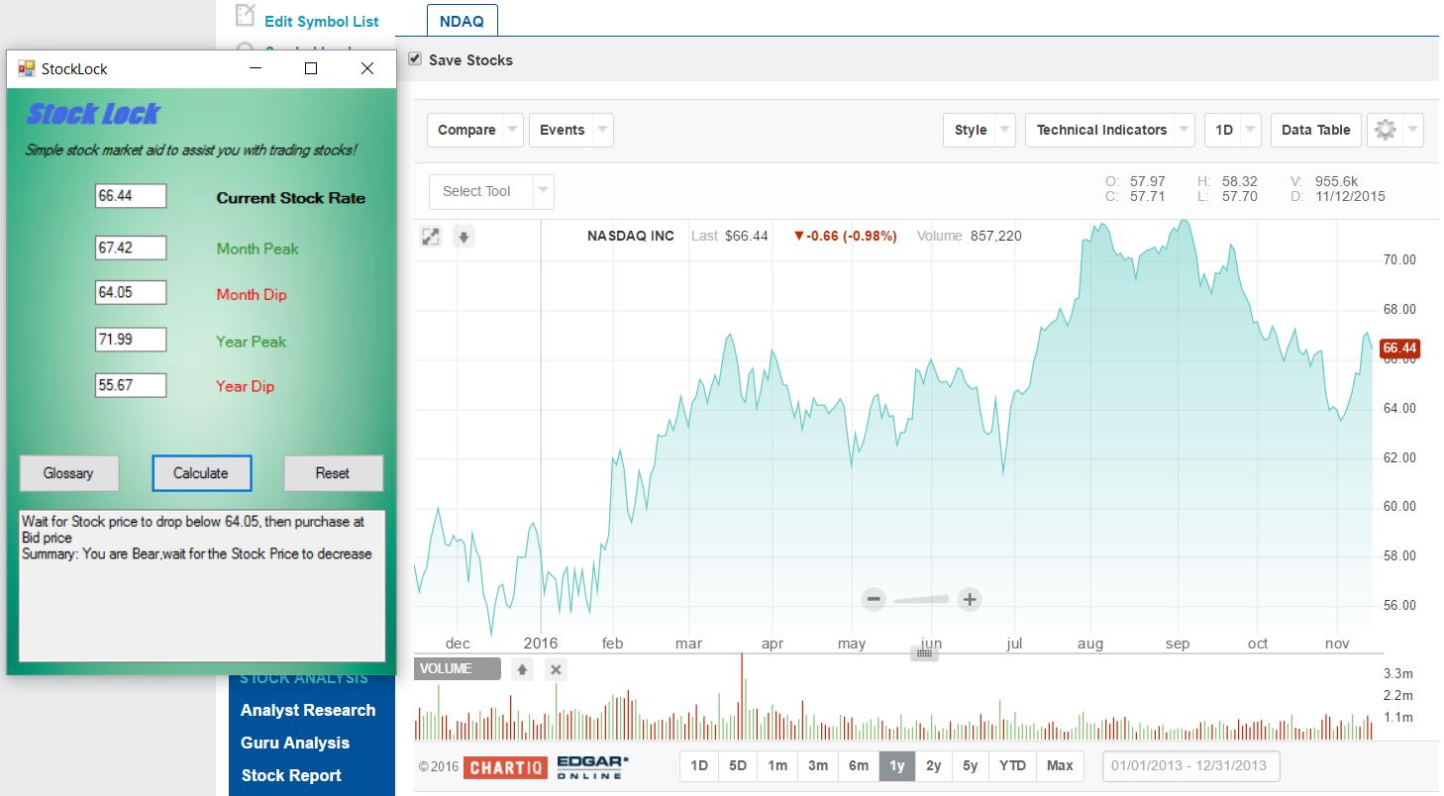The width and height of the screenshot is (1444, 796).
Task: Expand the arrow beside the gear icon
Action: [x=1413, y=130]
